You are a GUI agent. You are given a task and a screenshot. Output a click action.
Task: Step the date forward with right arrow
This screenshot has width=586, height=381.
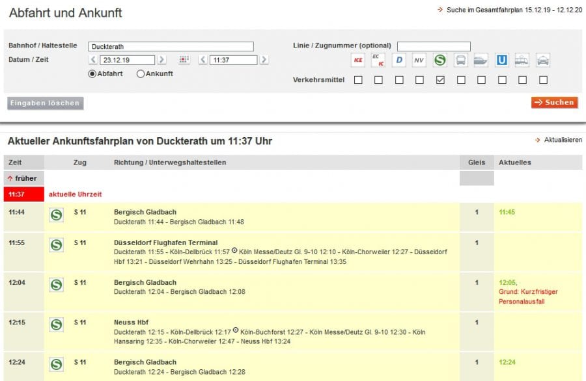coord(161,60)
